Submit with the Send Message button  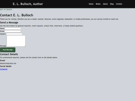(7, 50)
